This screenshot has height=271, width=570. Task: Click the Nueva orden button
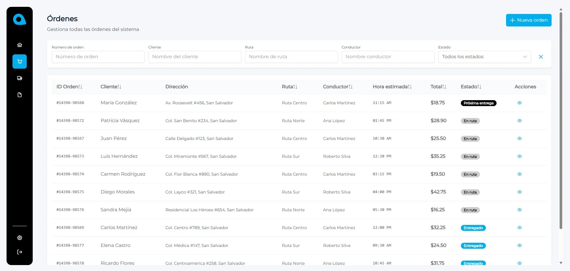coord(528,20)
